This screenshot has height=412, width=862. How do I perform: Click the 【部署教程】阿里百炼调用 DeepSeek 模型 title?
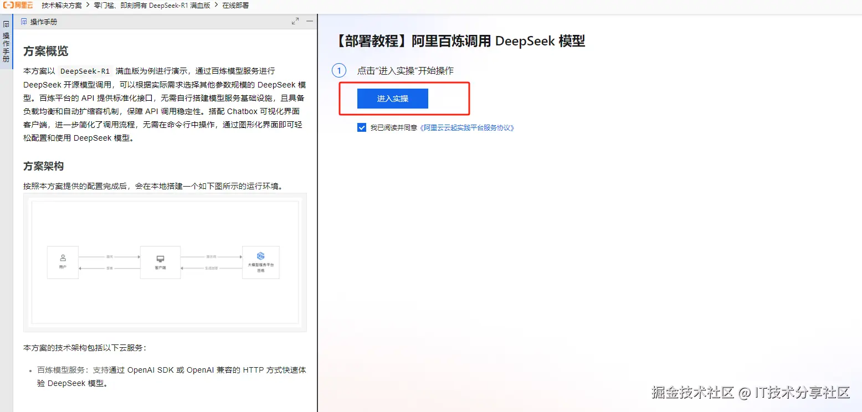tap(460, 41)
